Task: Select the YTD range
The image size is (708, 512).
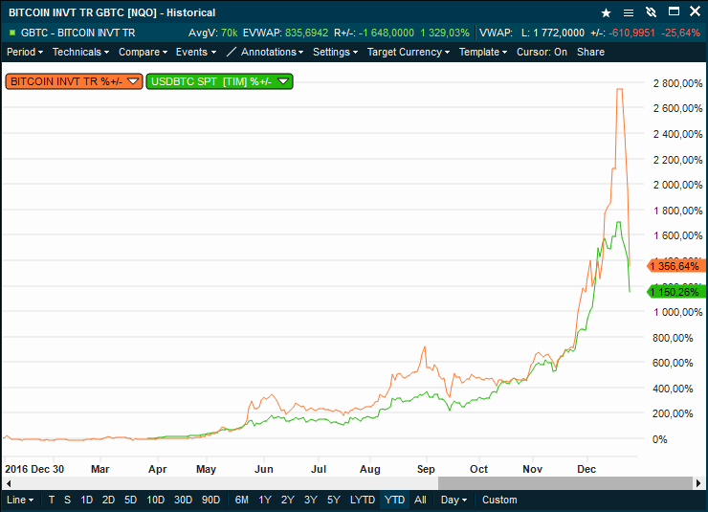Action: (394, 500)
